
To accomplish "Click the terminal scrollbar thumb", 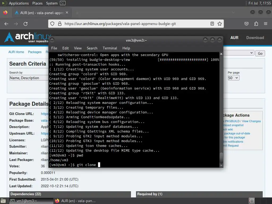I will 221,158.
